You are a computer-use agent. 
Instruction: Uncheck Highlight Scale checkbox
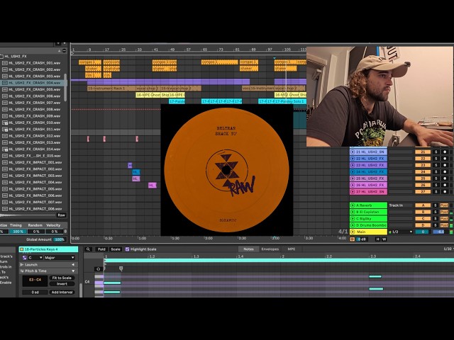tap(127, 249)
